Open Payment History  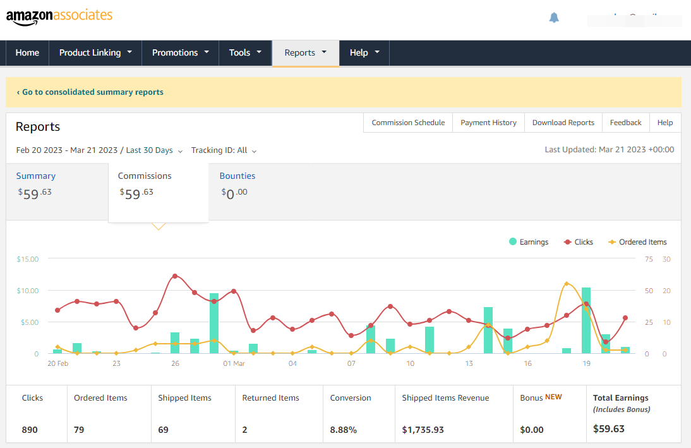(x=488, y=123)
